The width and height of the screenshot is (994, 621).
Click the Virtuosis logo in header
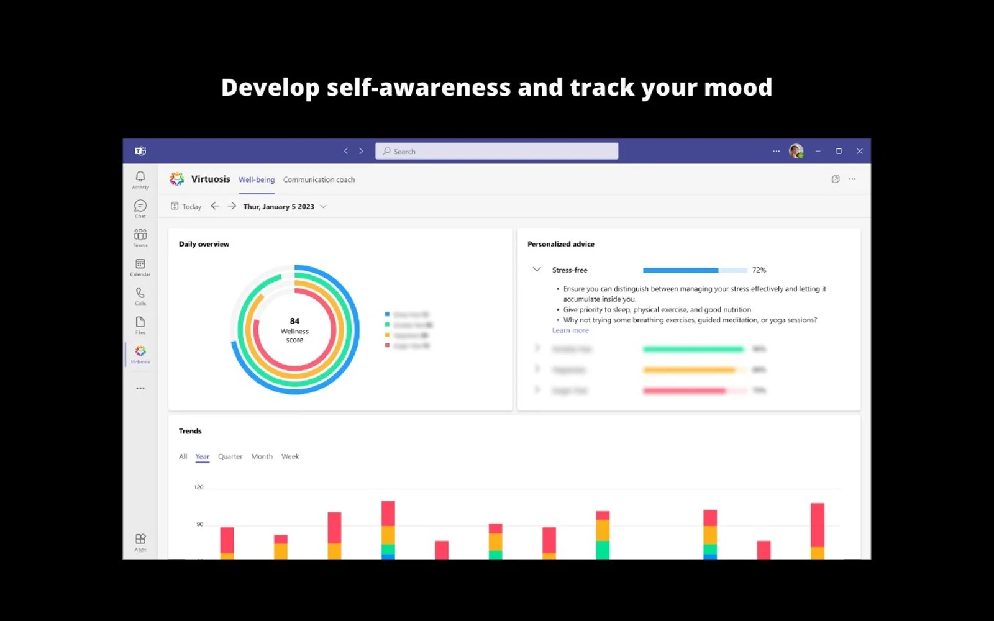pos(177,179)
